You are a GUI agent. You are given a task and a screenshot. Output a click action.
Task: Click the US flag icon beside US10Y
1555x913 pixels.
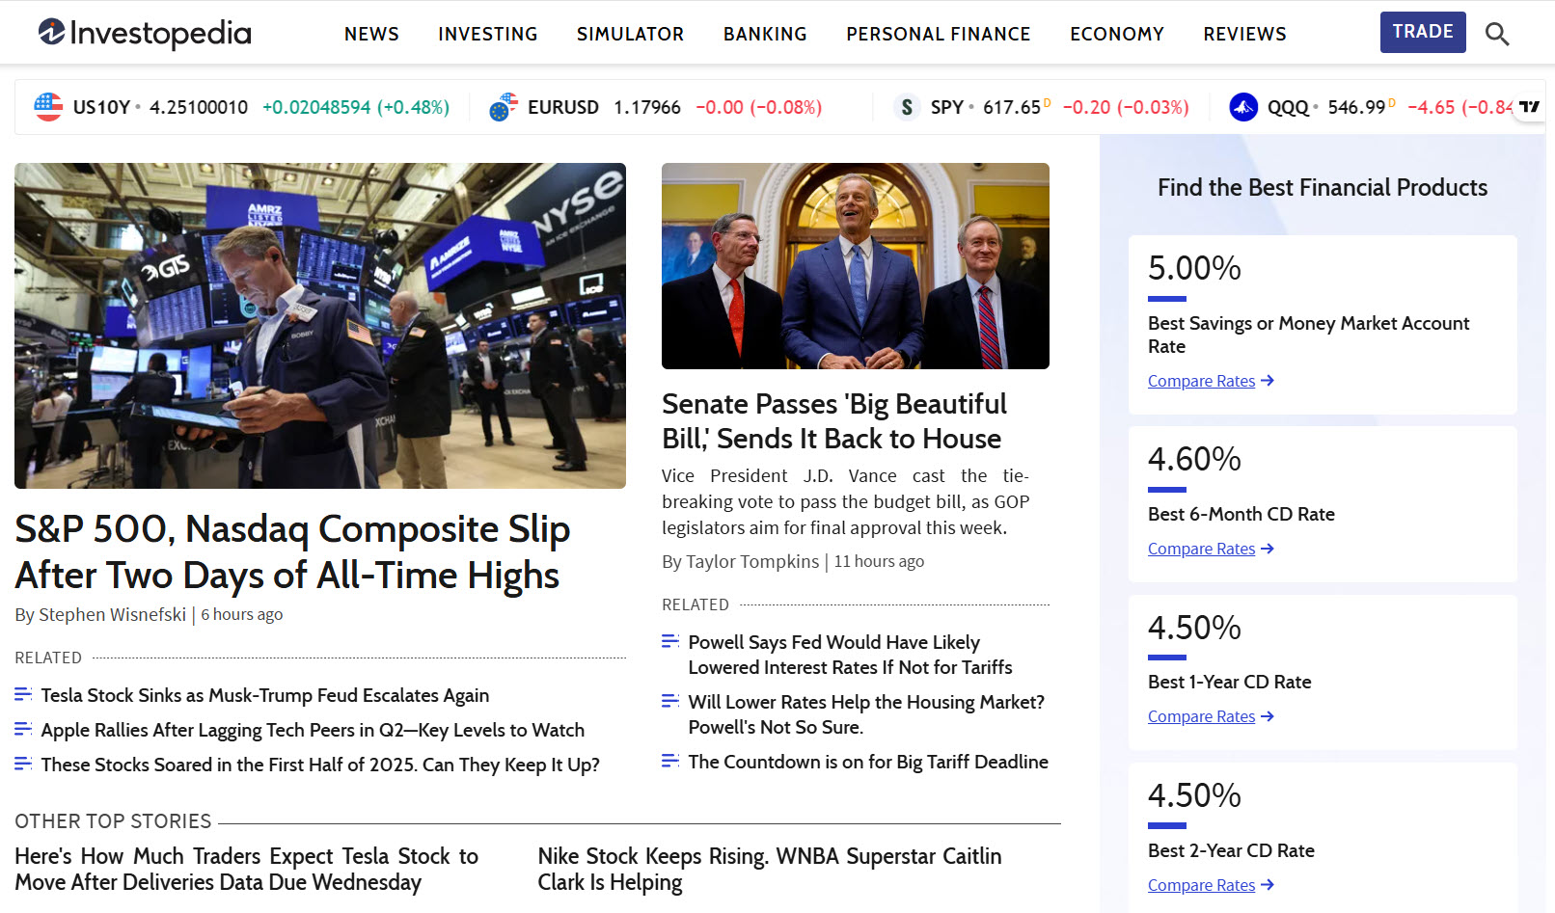[48, 107]
